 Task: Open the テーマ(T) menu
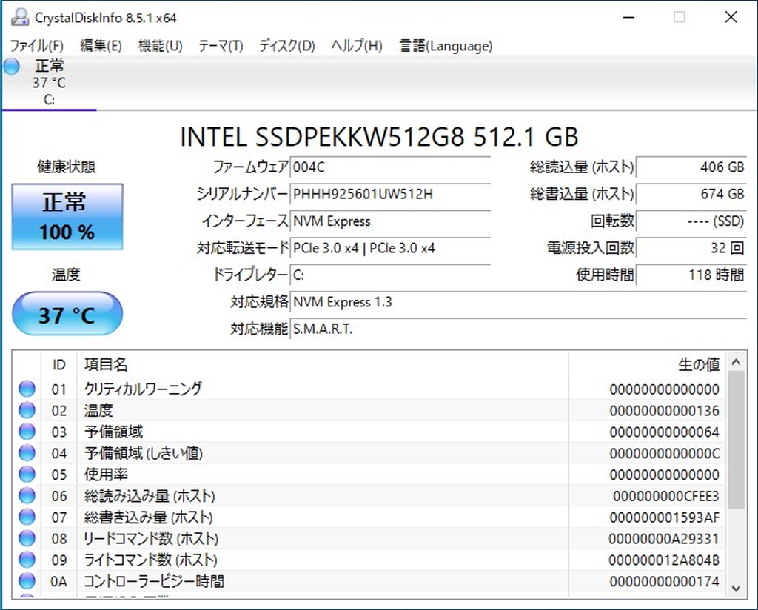tap(220, 46)
